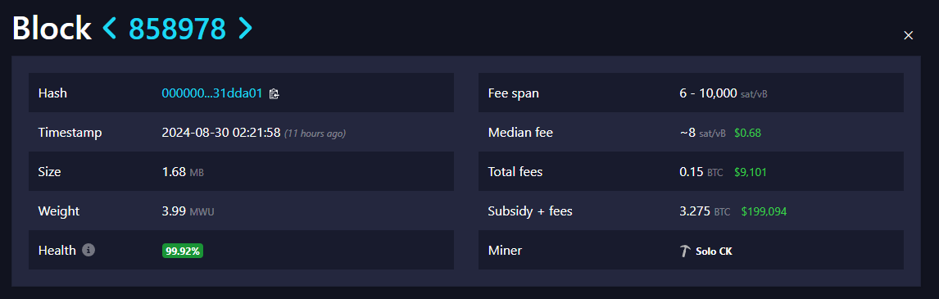This screenshot has width=939, height=299.
Task: Click the $0.68 median fee amount
Action: [747, 133]
